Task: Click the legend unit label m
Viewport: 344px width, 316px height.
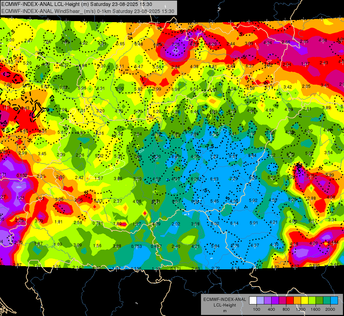Action: click(225, 311)
